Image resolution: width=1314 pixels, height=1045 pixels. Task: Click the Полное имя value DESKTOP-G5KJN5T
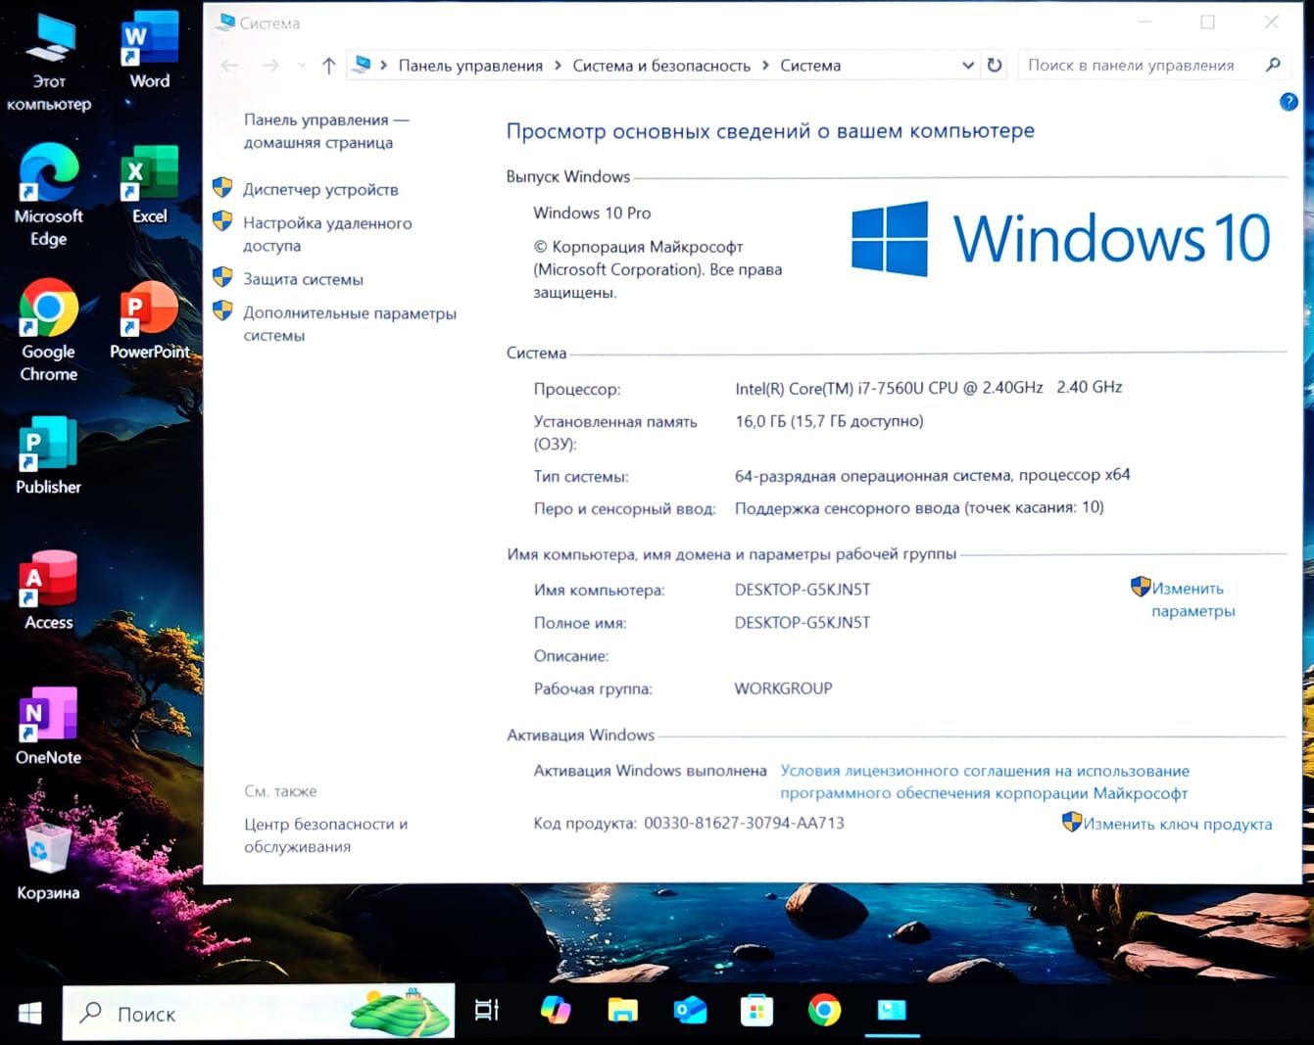803,623
